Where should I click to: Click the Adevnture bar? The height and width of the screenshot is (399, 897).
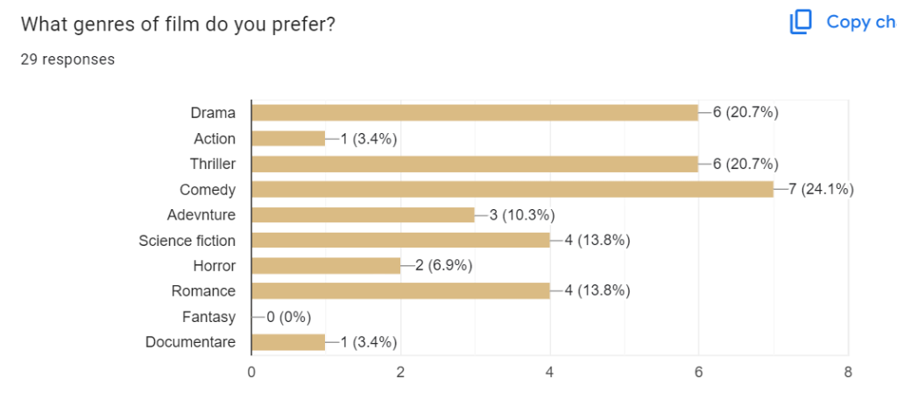coord(363,214)
